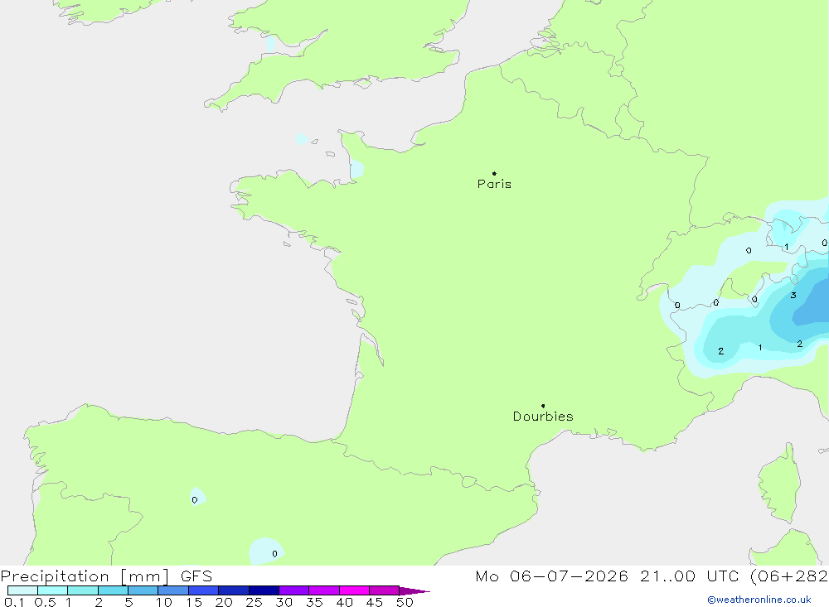Click the '(06+282' run offset text
The width and height of the screenshot is (829, 607).
pos(789,576)
